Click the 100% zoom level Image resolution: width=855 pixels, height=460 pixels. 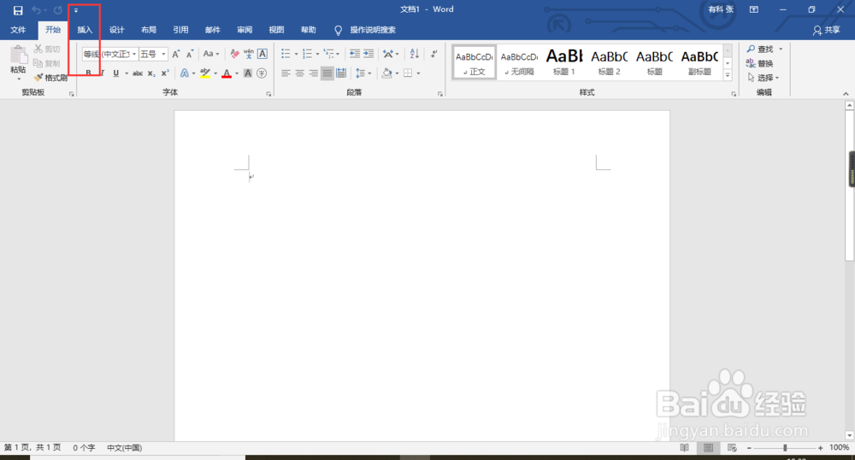(x=839, y=447)
